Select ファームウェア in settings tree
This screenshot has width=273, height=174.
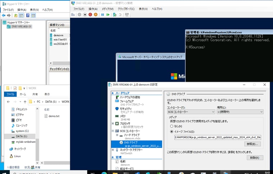pos(126,101)
